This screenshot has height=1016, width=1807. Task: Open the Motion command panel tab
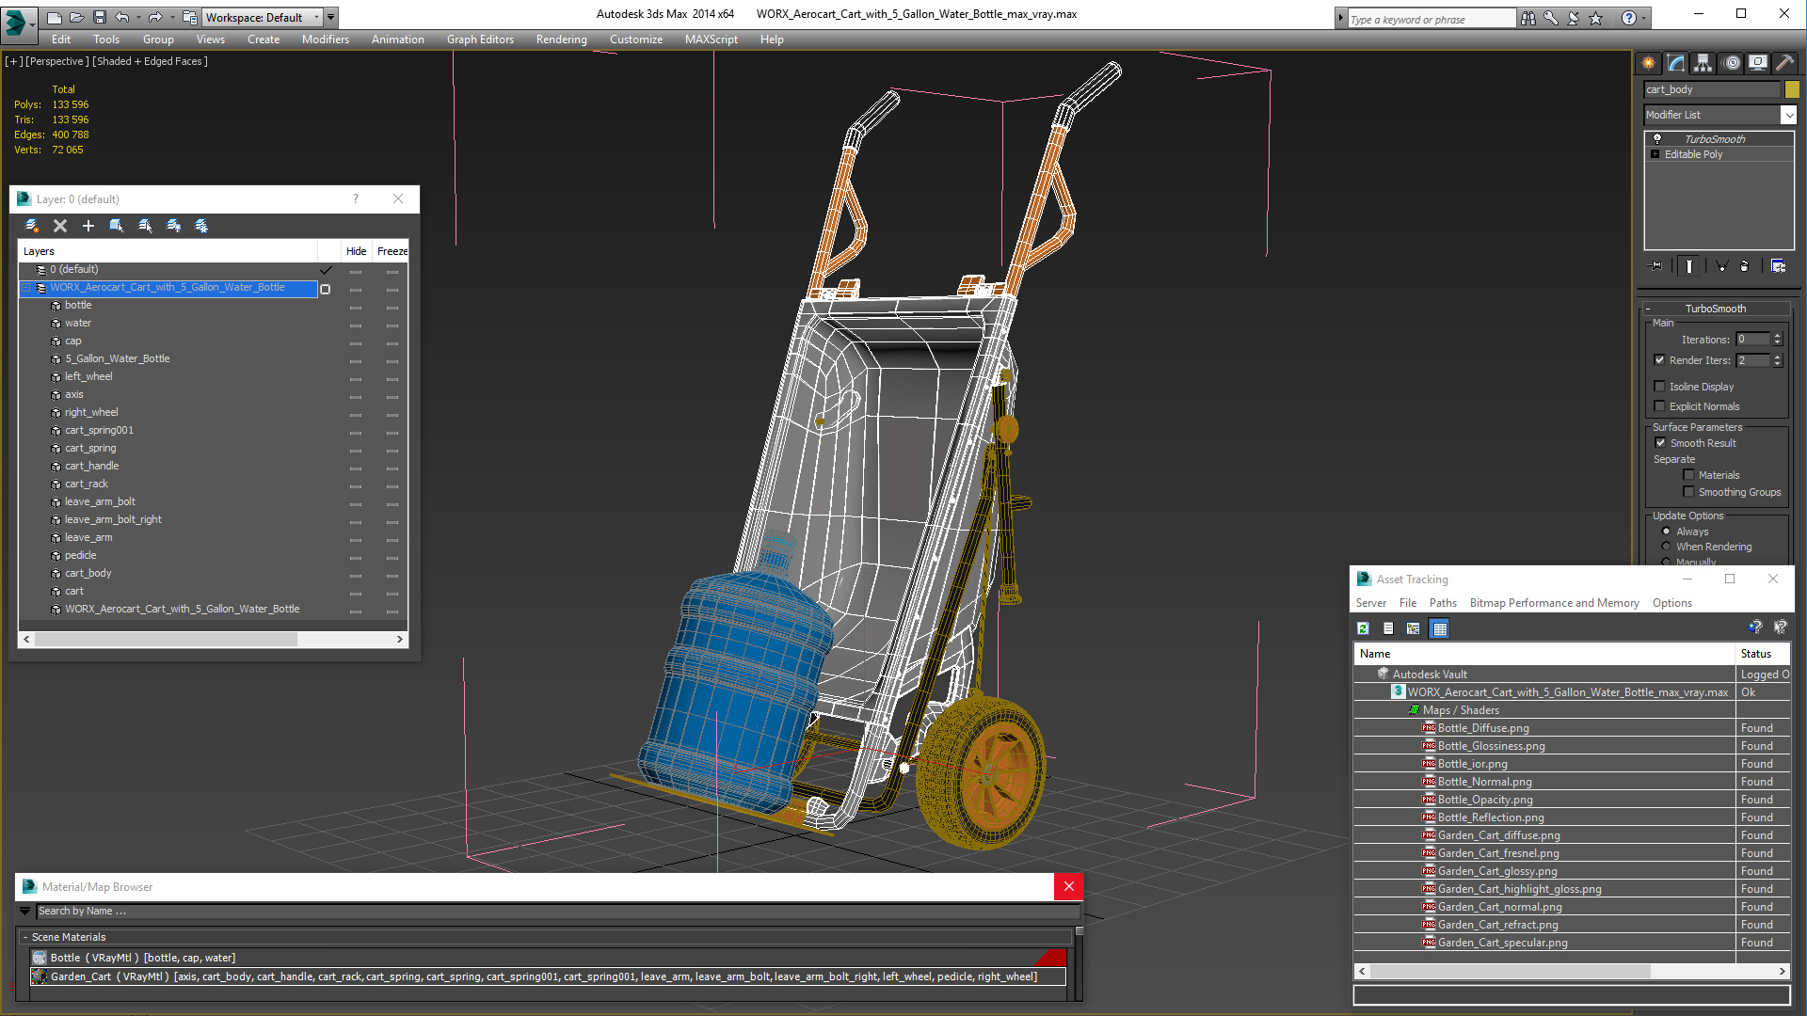click(x=1732, y=63)
